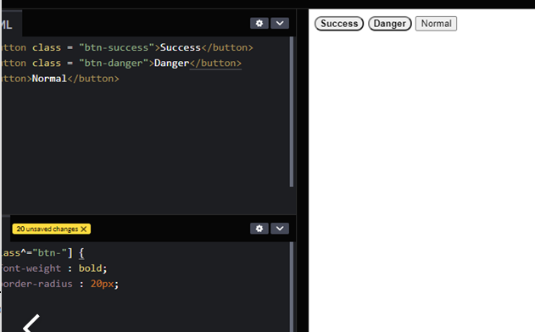Dismiss the 20 unsaved changes badge
The width and height of the screenshot is (535, 332).
84,229
